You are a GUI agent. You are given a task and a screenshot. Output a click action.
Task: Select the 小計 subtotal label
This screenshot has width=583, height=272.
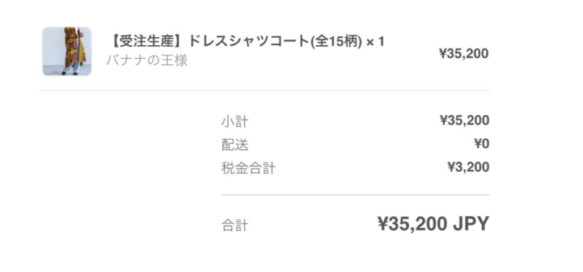(x=234, y=121)
